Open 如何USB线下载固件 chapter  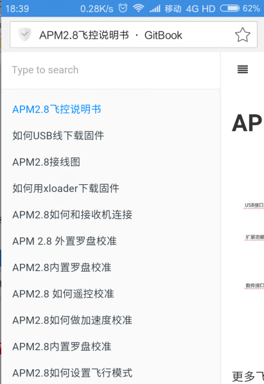pos(58,135)
